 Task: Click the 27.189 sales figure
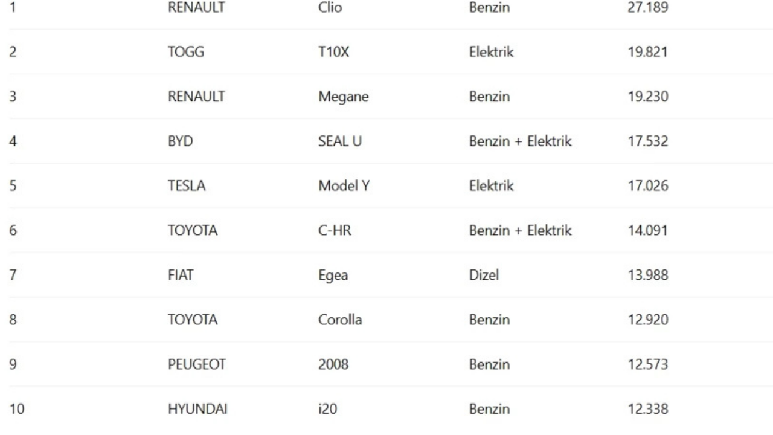[647, 8]
